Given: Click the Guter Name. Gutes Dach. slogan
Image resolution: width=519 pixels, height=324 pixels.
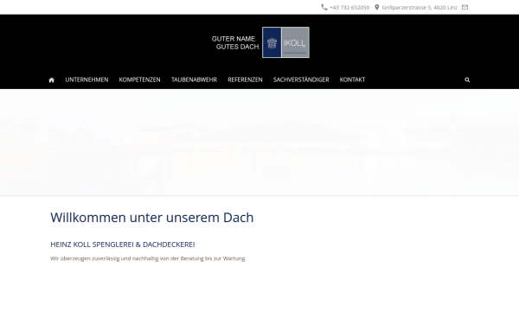Looking at the screenshot, I should pyautogui.click(x=235, y=42).
